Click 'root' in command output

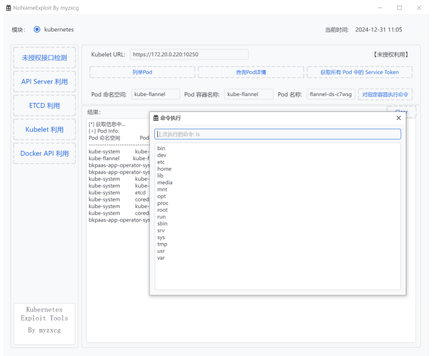[162, 210]
